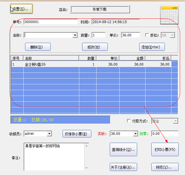The image size is (185, 175).
Task: Open the 设置(S) settings button
Action: point(21,9)
